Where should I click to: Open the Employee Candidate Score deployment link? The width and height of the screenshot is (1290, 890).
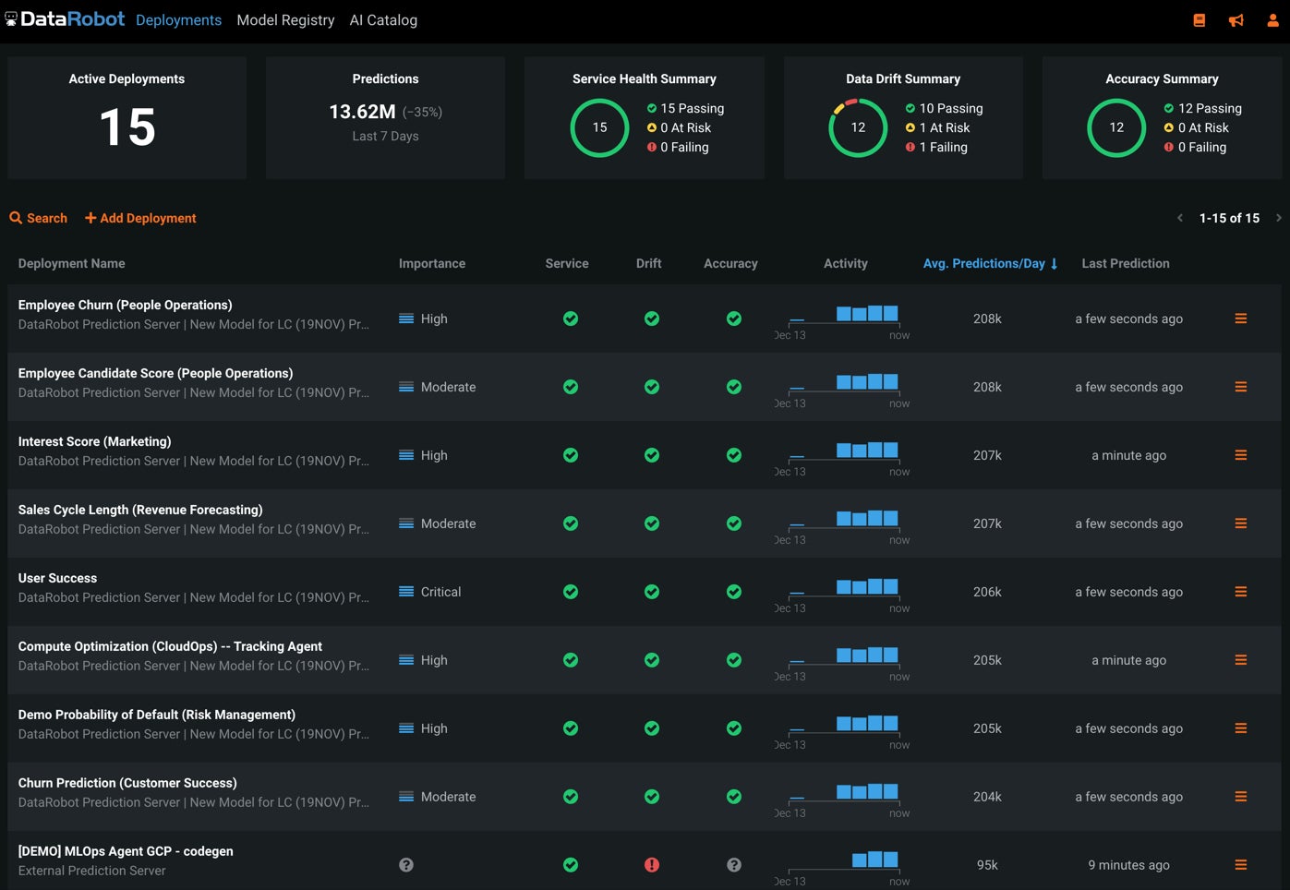click(x=155, y=373)
